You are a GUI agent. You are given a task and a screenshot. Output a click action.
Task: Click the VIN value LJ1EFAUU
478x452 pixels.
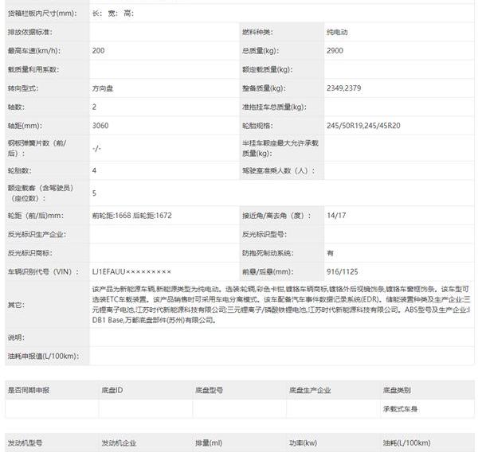[x=131, y=271]
